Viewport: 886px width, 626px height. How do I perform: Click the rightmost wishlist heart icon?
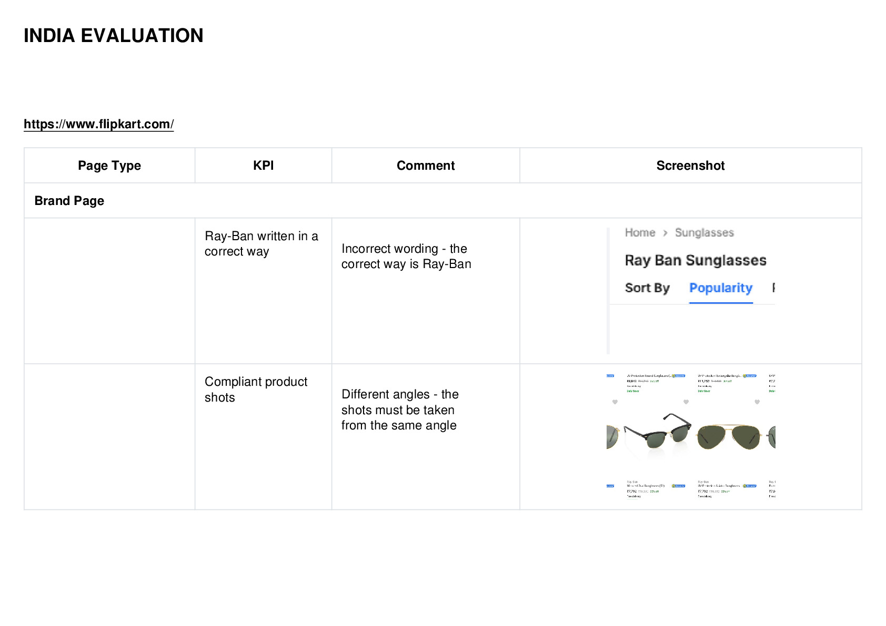(x=757, y=402)
